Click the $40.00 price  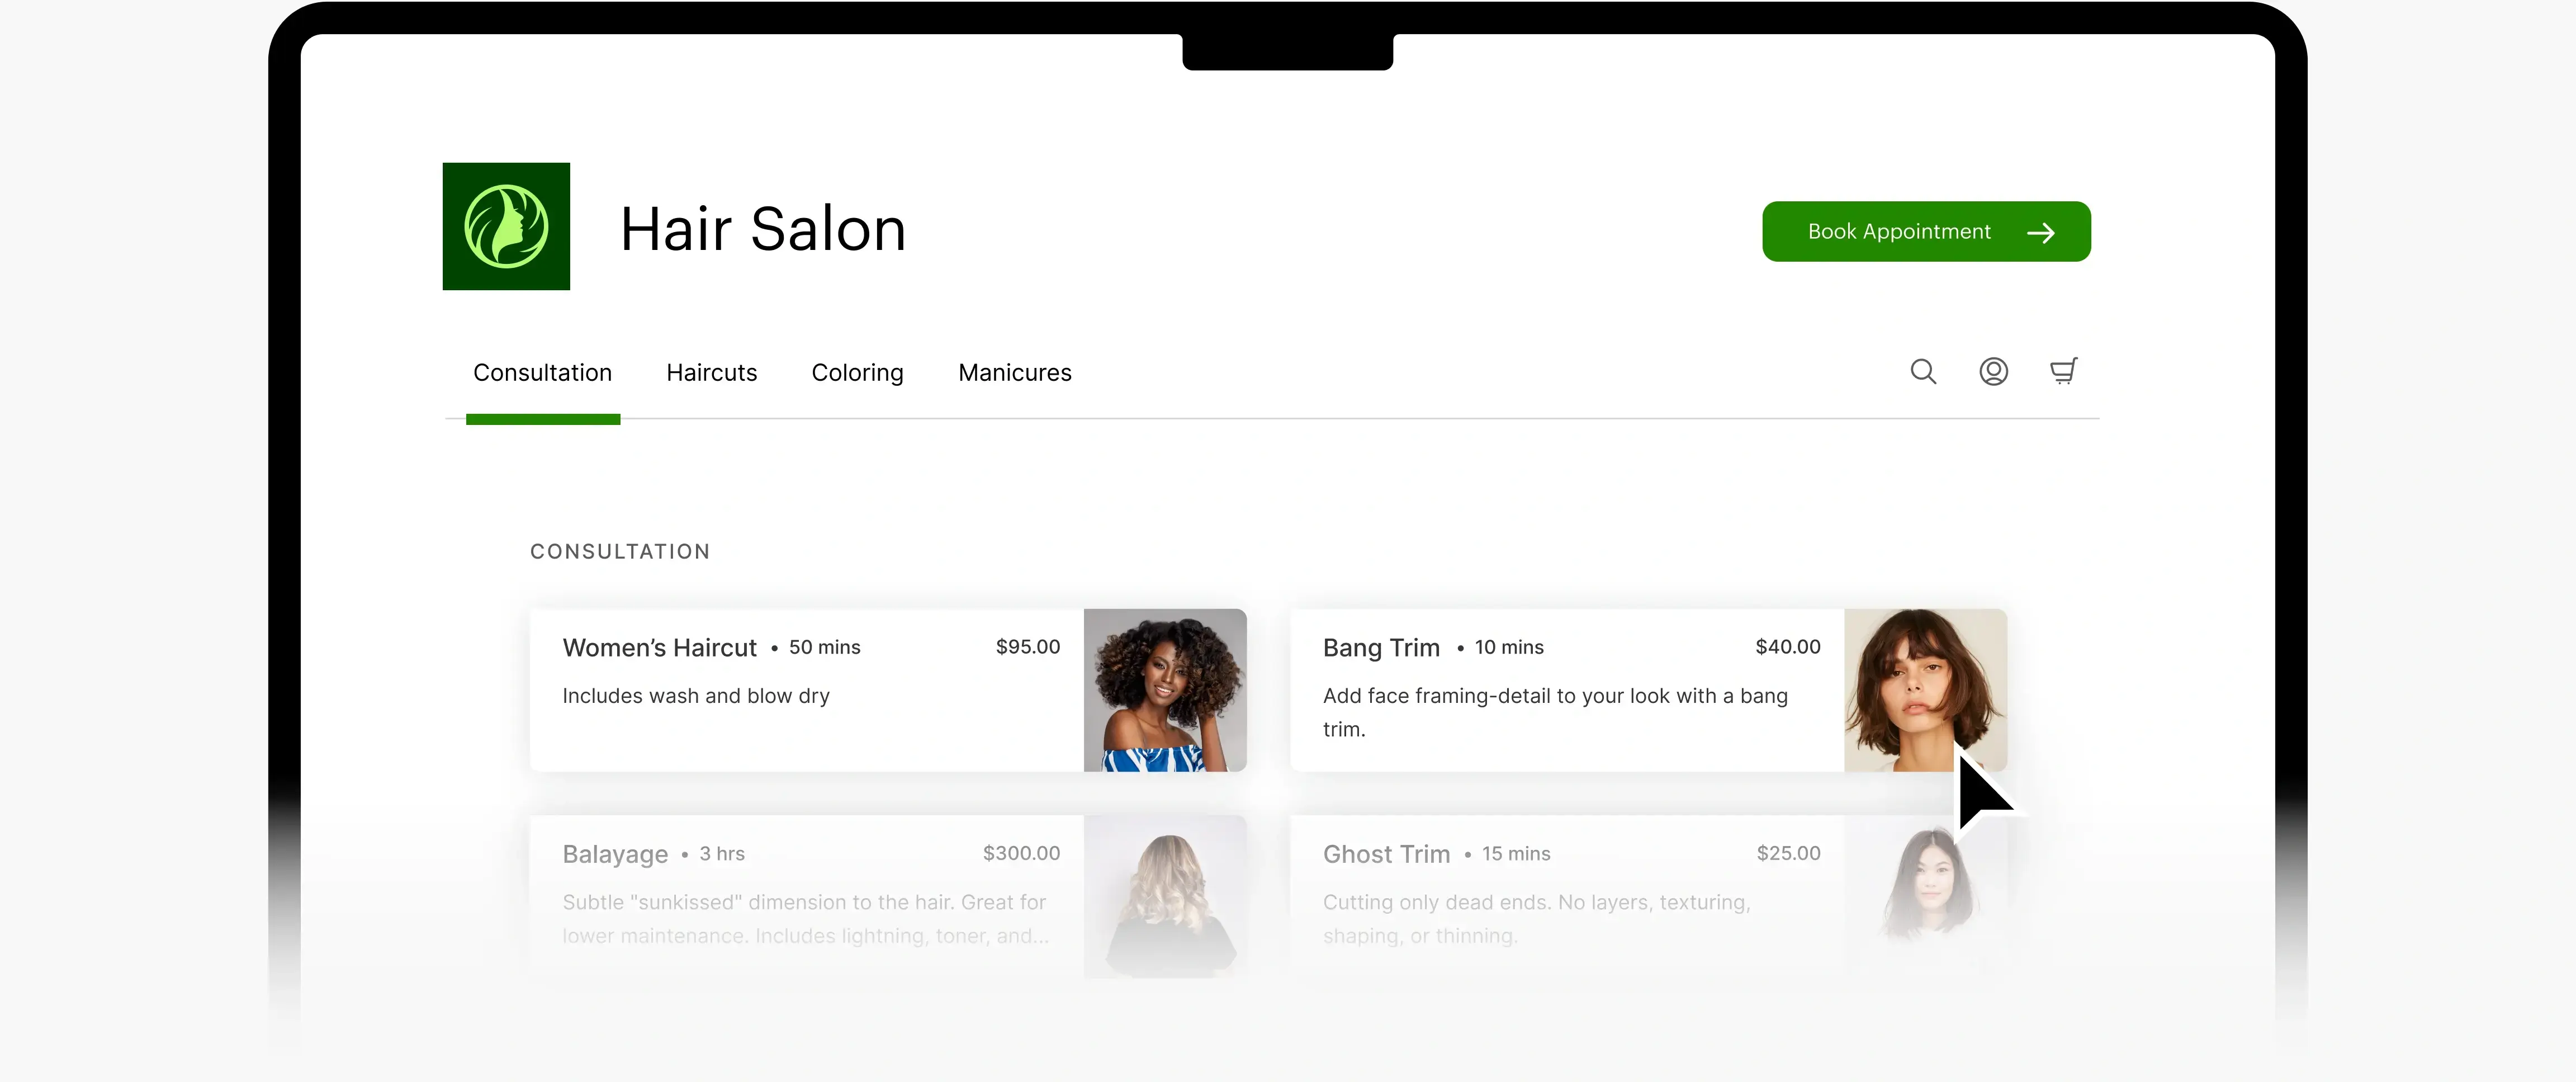(1787, 647)
